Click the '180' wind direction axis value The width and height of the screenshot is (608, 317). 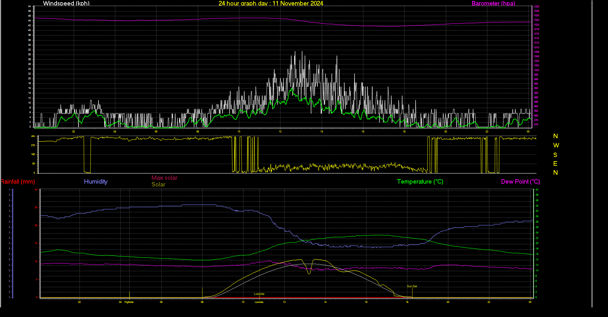coord(33,155)
